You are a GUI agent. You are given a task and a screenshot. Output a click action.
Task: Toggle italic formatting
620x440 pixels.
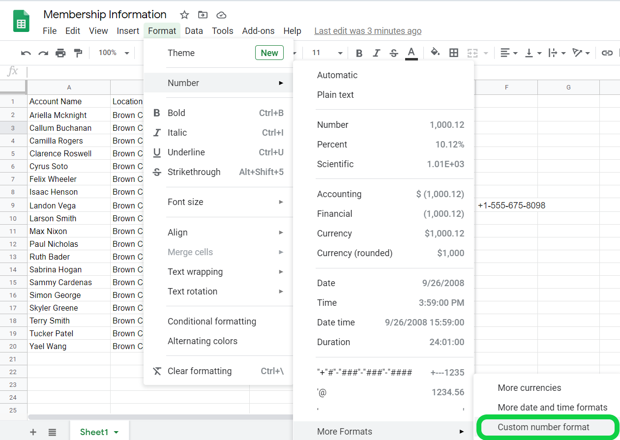click(x=376, y=53)
